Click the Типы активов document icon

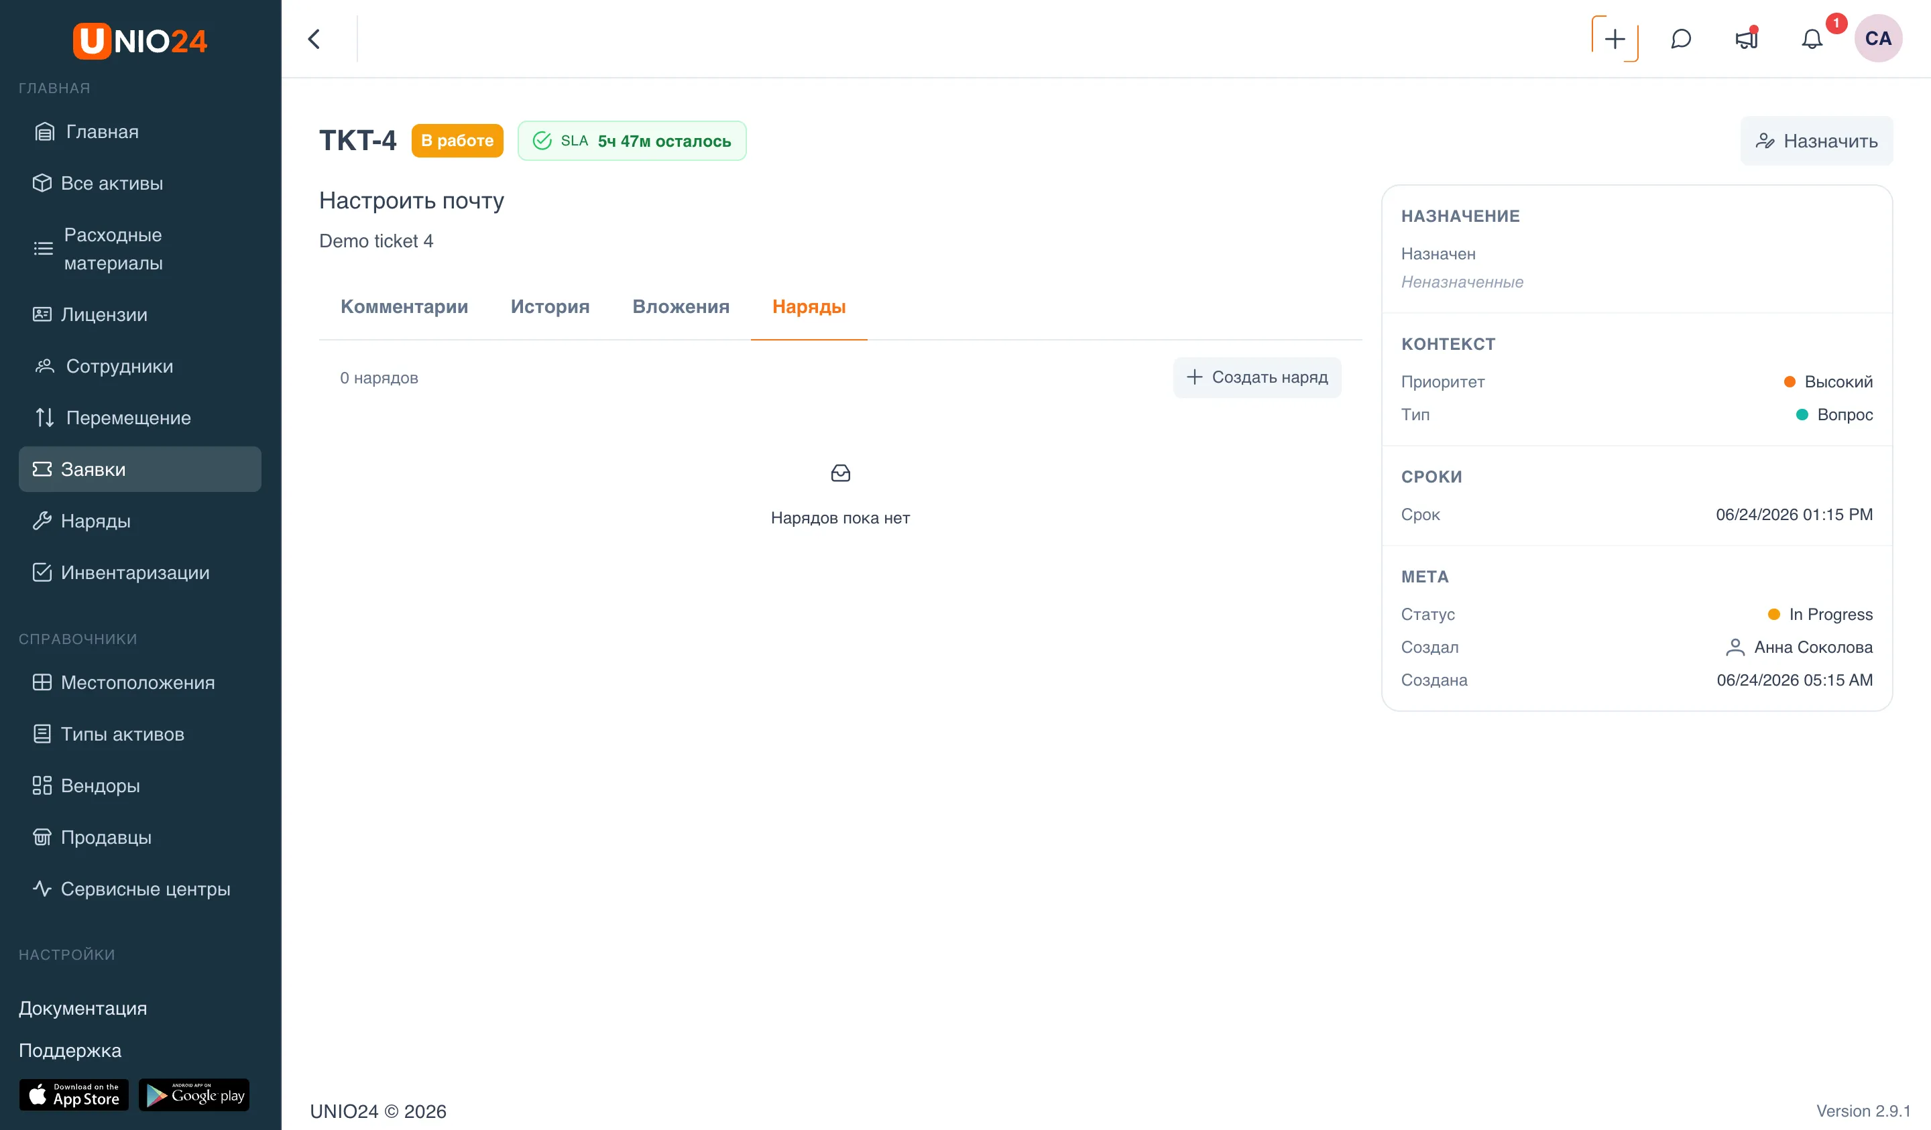[42, 734]
